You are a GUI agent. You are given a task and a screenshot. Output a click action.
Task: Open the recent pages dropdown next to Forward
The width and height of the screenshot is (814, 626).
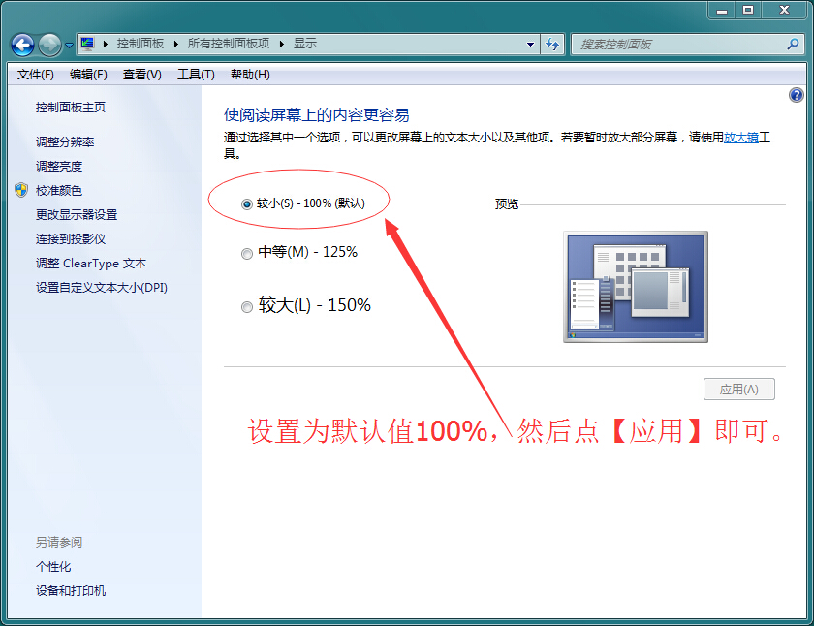[x=69, y=46]
